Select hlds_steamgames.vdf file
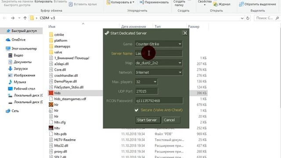The width and height of the screenshot is (281, 158). 70,99
